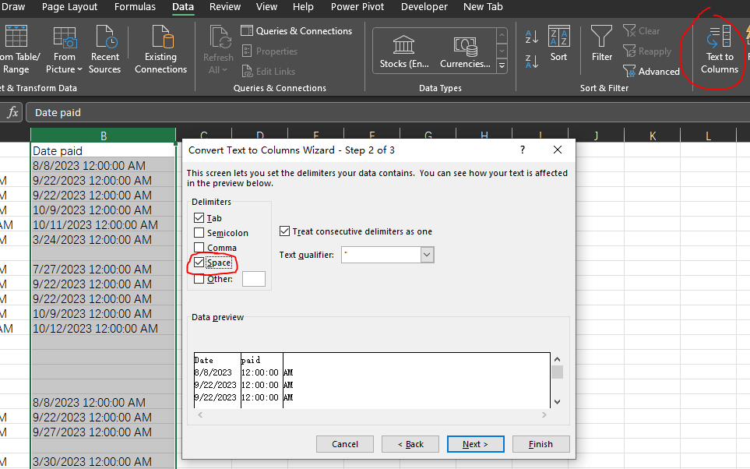Open Queries & Connections pane
The image size is (750, 469).
click(297, 30)
